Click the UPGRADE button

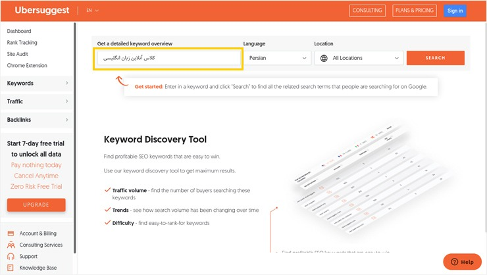click(36, 205)
